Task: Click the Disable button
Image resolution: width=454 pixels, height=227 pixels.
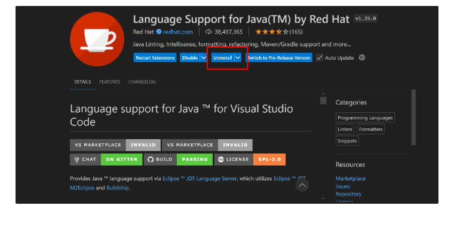Action: (x=189, y=57)
